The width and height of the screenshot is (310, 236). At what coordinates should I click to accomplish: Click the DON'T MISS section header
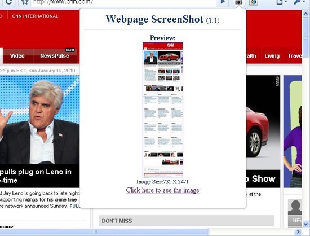tap(187, 221)
